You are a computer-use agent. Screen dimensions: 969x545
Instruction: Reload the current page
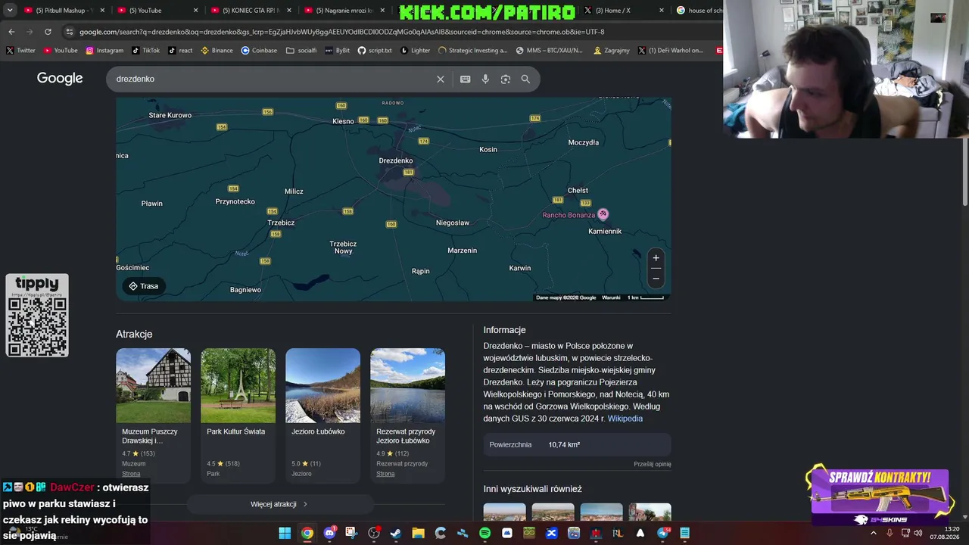click(x=48, y=32)
